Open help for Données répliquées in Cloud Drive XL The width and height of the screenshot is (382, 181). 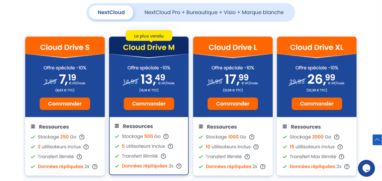tap(347, 167)
